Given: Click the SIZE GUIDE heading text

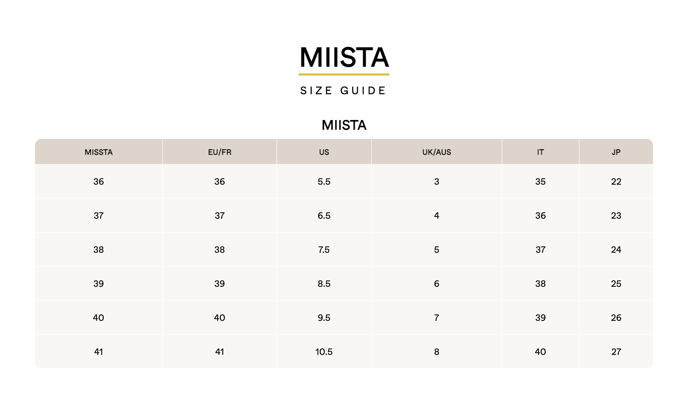Looking at the screenshot, I should tap(343, 91).
